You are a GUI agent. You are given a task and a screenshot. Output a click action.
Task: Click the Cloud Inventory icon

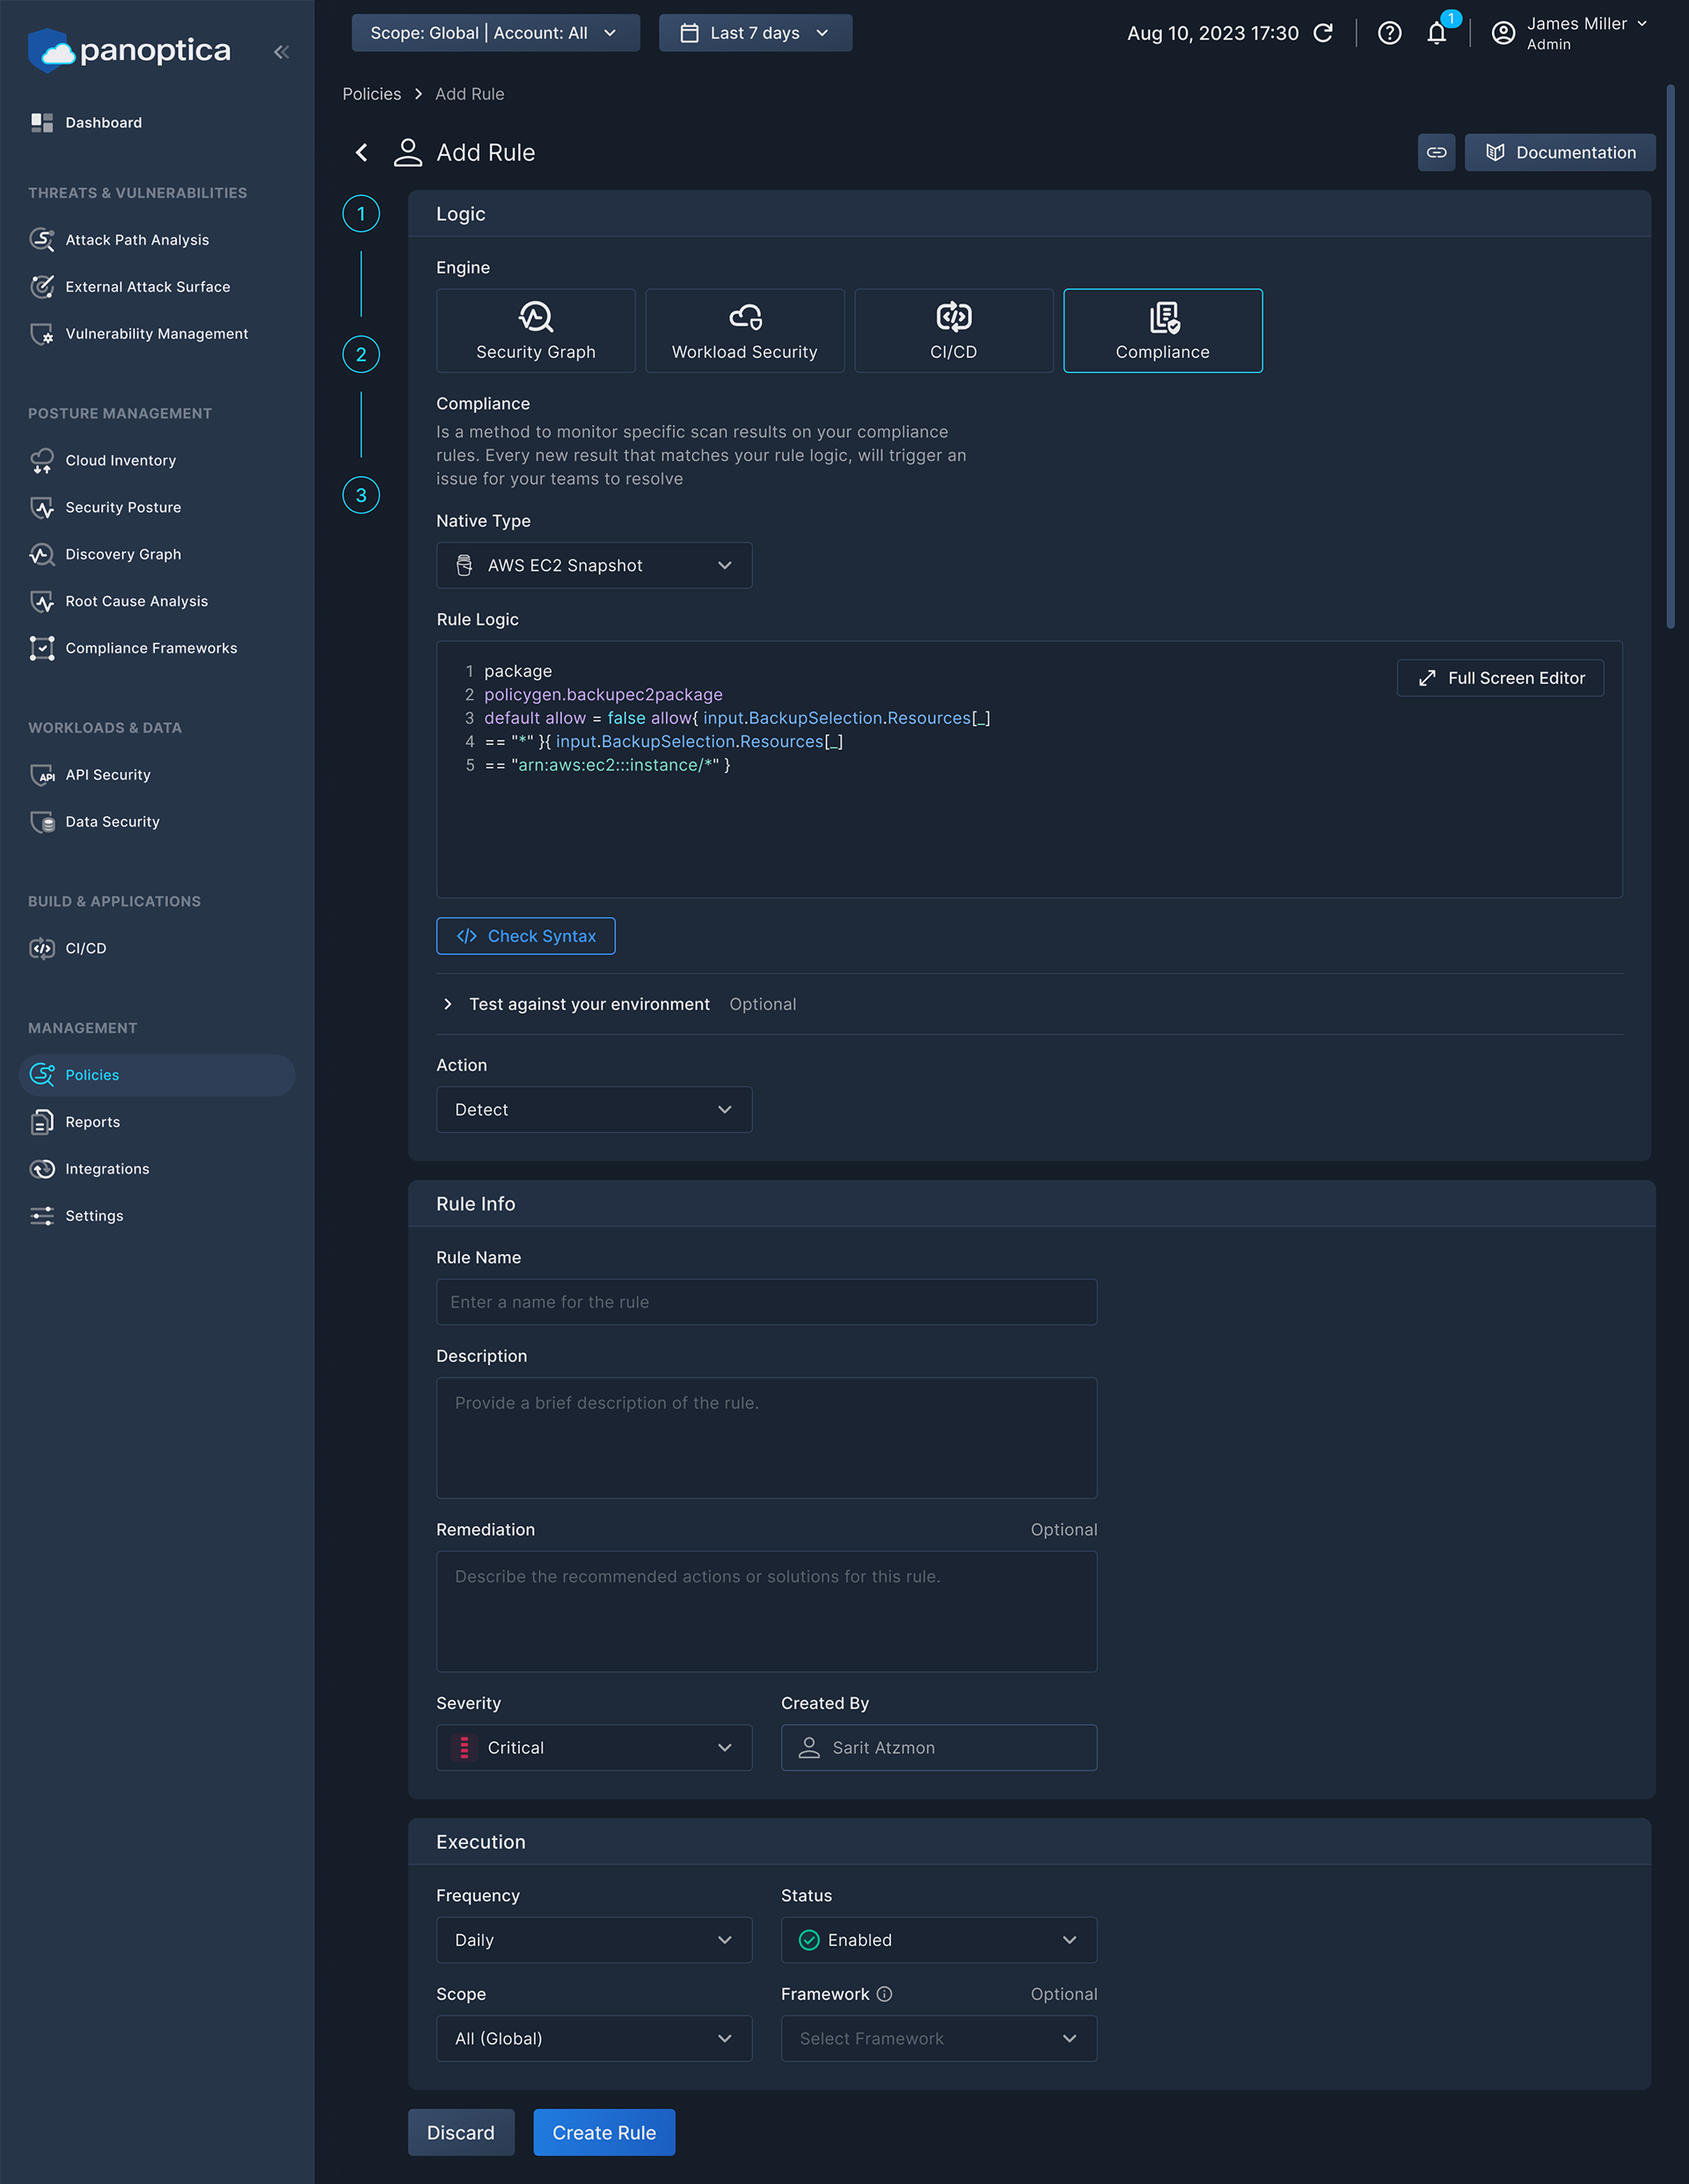tap(42, 460)
